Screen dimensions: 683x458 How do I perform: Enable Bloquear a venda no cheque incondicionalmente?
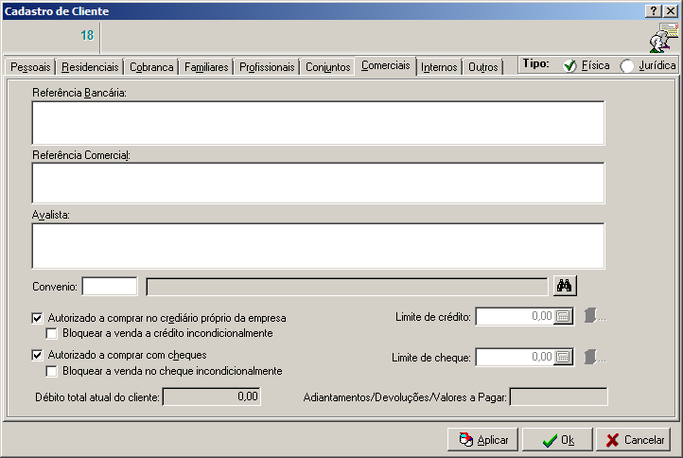(53, 371)
